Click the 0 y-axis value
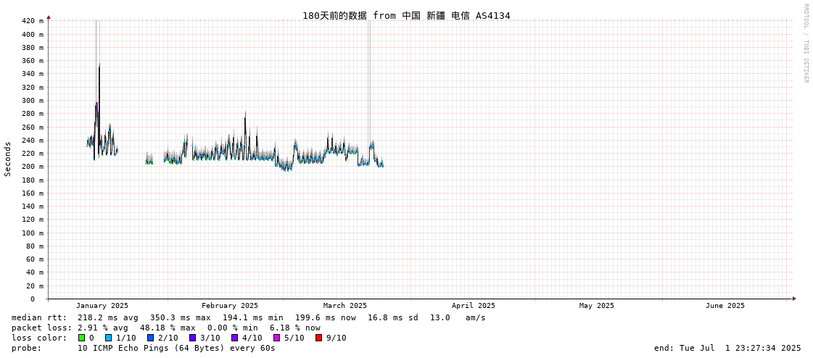This screenshot has height=358, width=813. point(32,299)
